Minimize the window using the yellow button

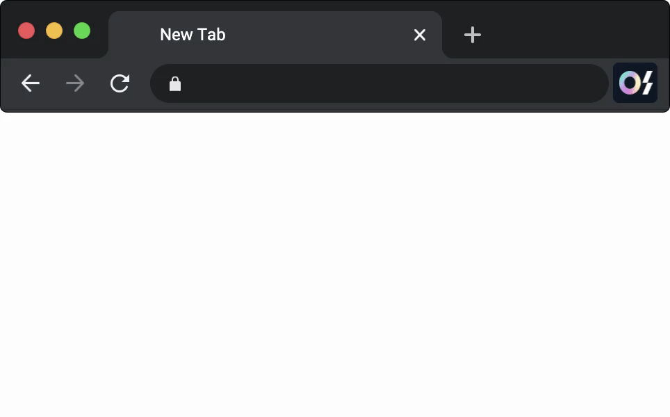tap(54, 31)
